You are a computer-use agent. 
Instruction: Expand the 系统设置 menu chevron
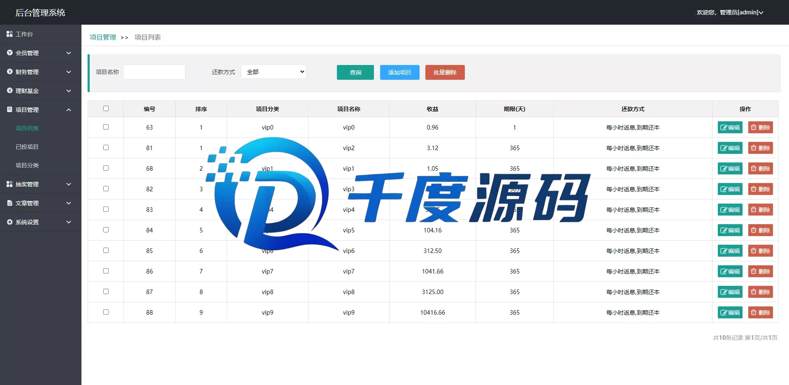pos(69,222)
